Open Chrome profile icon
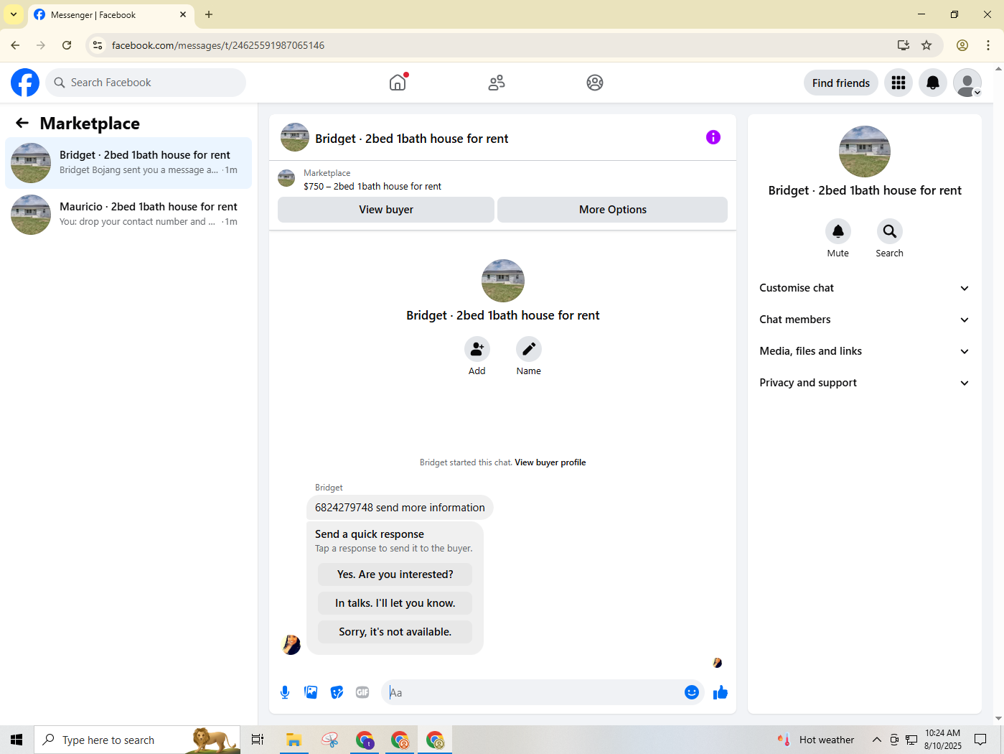 pos(962,45)
